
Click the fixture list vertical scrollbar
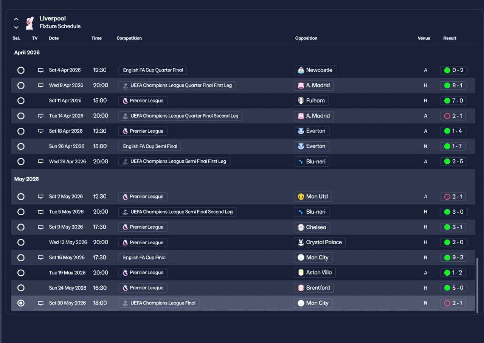coord(477,286)
